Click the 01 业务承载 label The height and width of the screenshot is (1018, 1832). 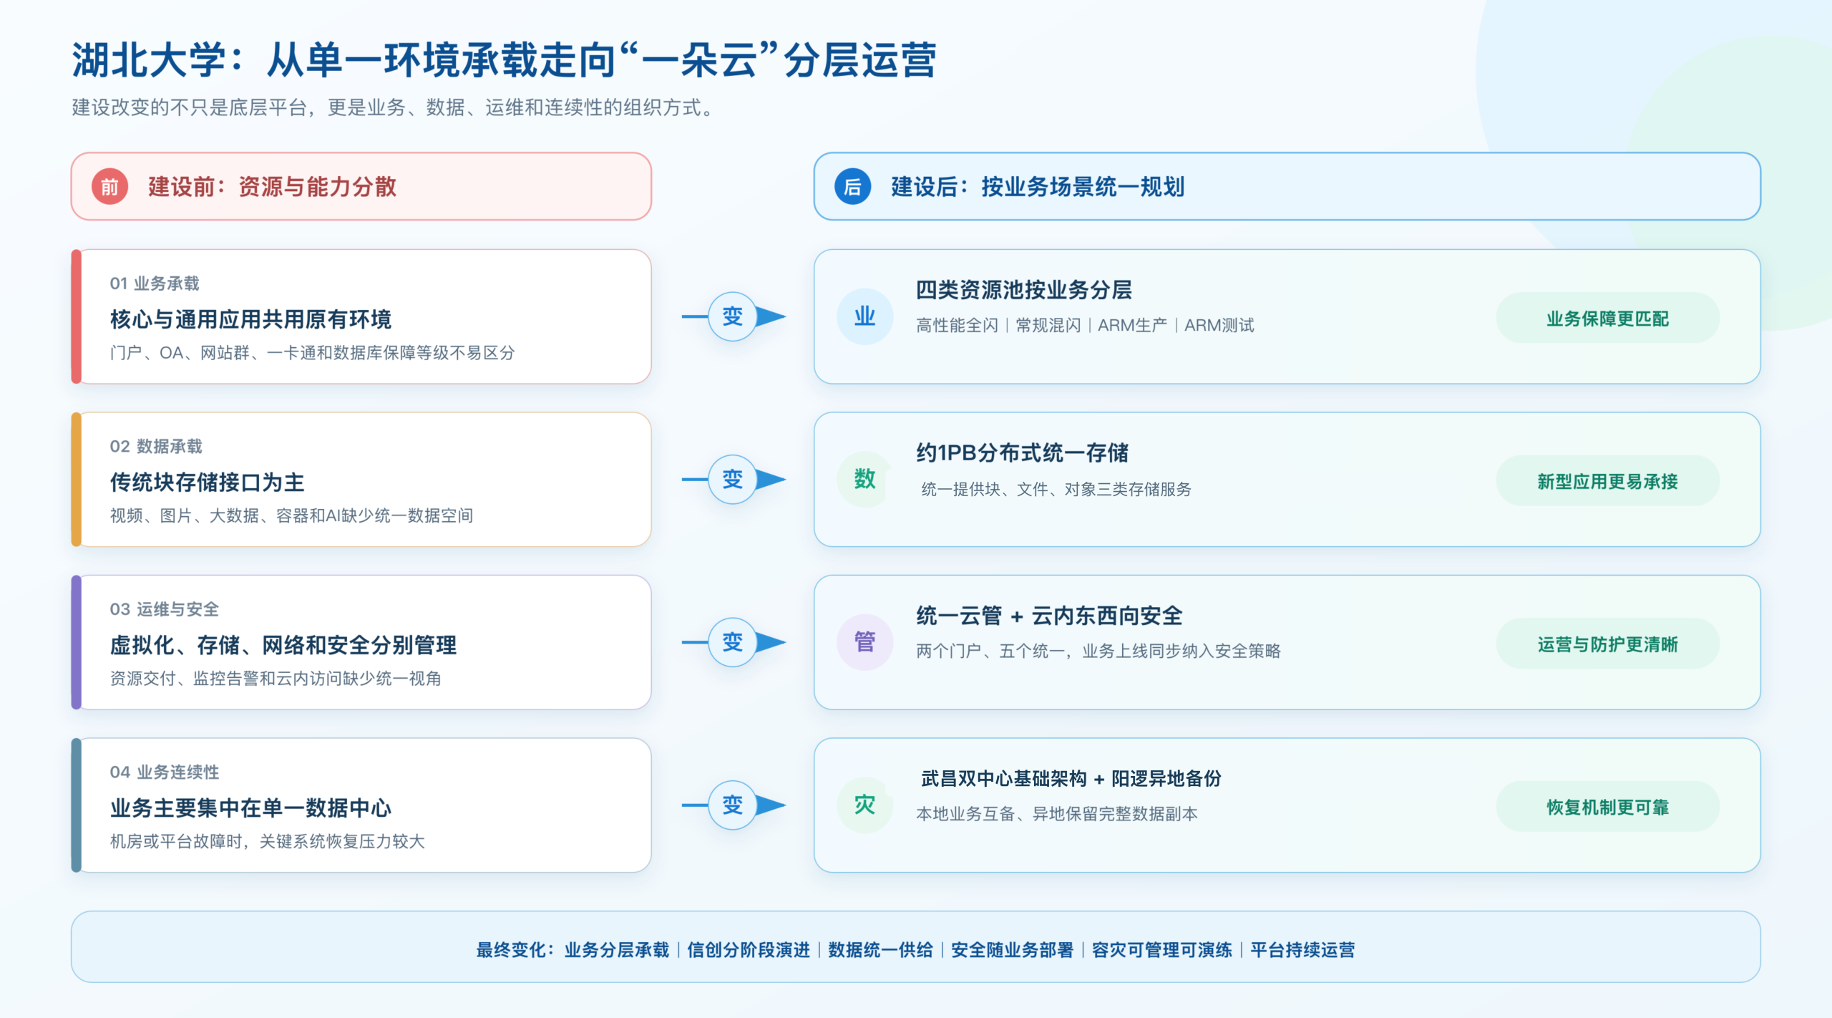pyautogui.click(x=155, y=283)
